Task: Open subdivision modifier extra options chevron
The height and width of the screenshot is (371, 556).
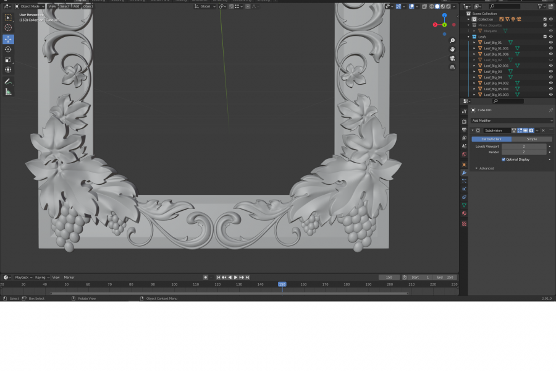Action: tap(537, 130)
